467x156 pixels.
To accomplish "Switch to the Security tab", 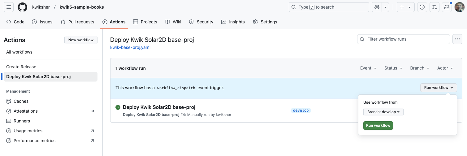I will pyautogui.click(x=201, y=22).
